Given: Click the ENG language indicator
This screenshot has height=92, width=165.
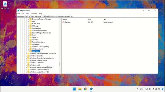Looking at the screenshot, I should pyautogui.click(x=142, y=89).
